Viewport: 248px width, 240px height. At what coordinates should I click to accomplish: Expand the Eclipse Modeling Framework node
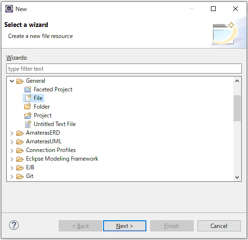(12, 159)
